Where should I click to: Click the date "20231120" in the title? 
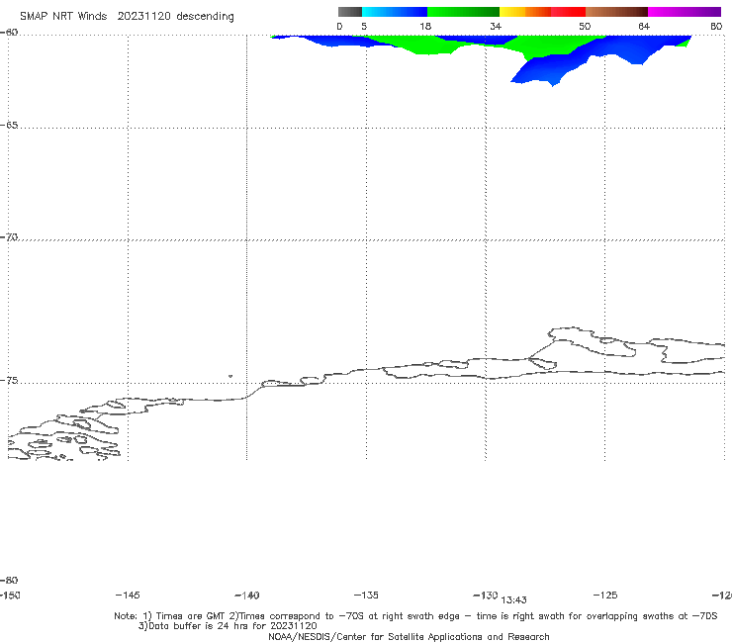click(143, 16)
